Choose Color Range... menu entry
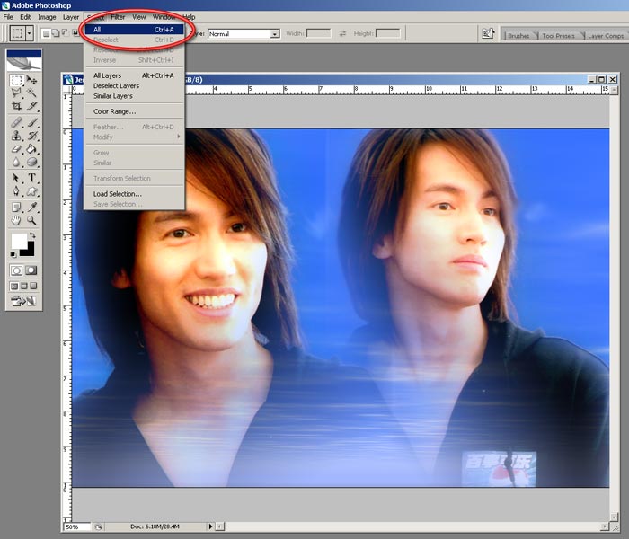629x539 pixels. pyautogui.click(x=135, y=111)
